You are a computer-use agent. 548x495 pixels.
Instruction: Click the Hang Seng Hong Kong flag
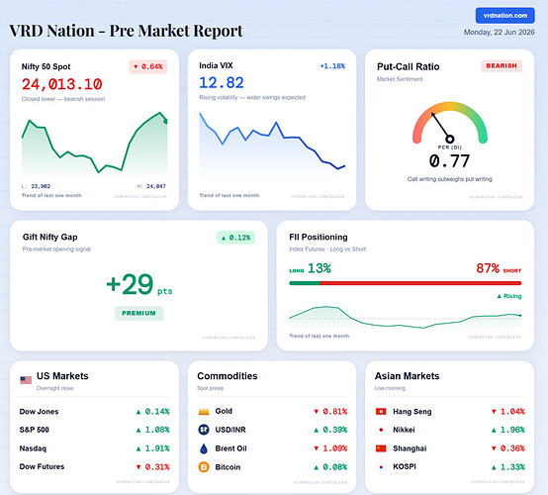(x=381, y=412)
